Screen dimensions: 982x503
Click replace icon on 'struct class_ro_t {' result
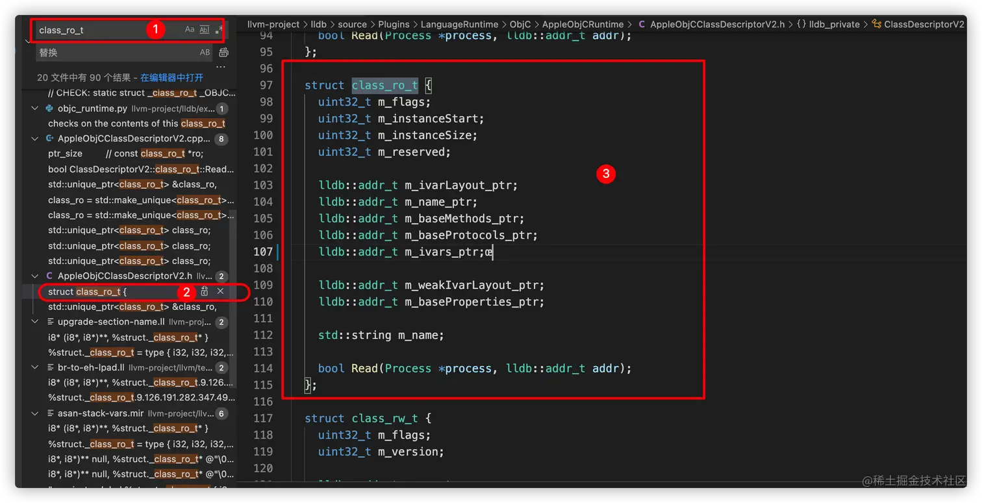[205, 291]
